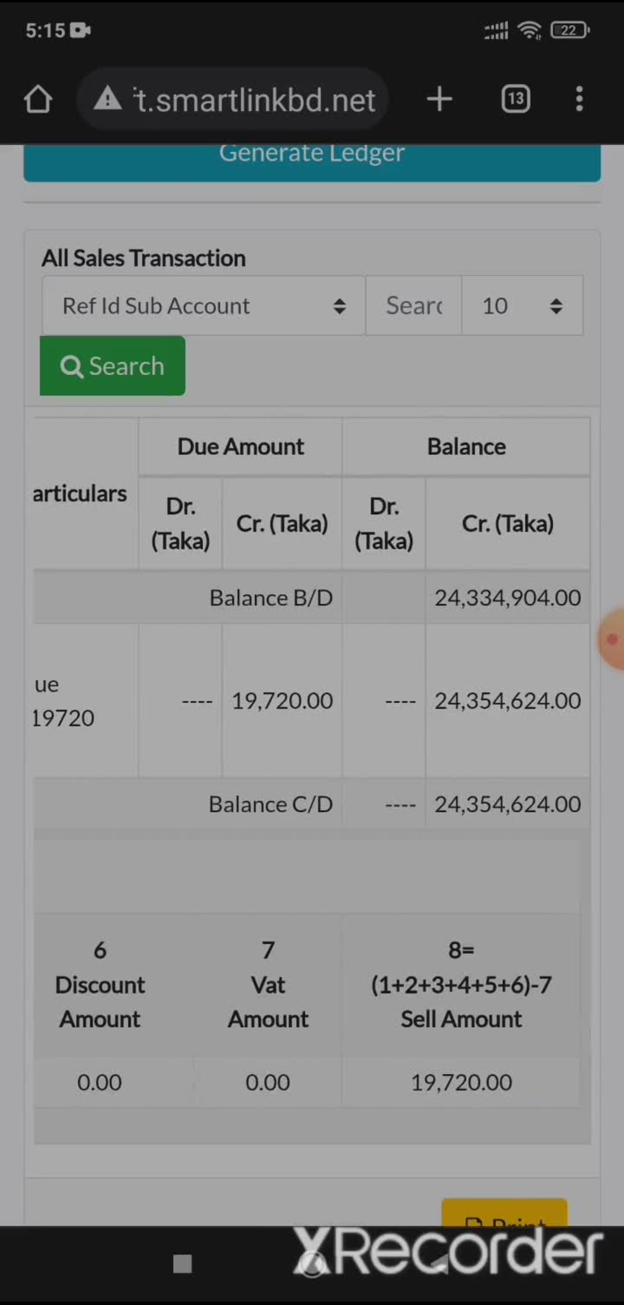Screen dimensions: 624x1305
Task: Click the yellow Print button
Action: click(x=504, y=1213)
